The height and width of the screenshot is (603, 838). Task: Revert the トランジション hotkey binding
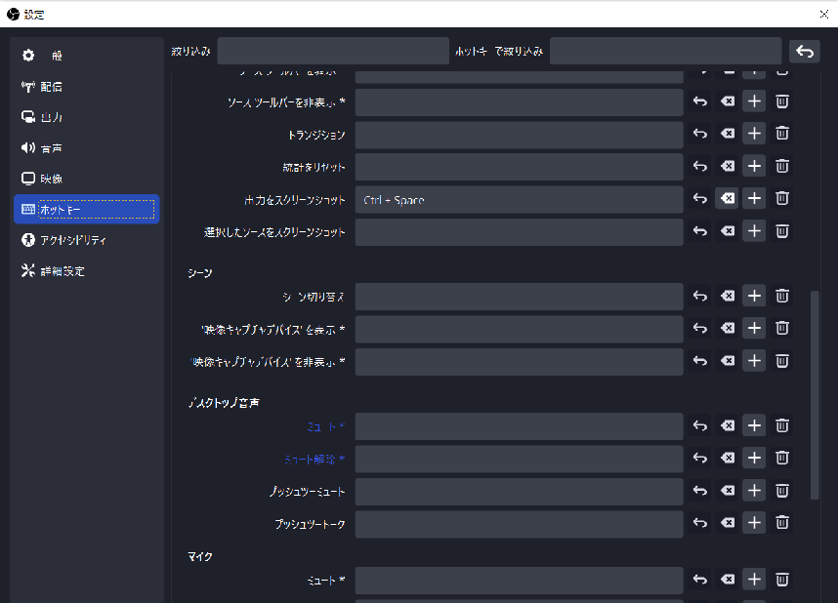[699, 134]
